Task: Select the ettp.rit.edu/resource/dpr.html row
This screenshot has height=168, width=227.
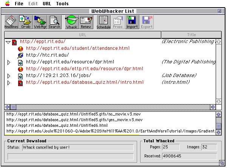Action: (85, 69)
